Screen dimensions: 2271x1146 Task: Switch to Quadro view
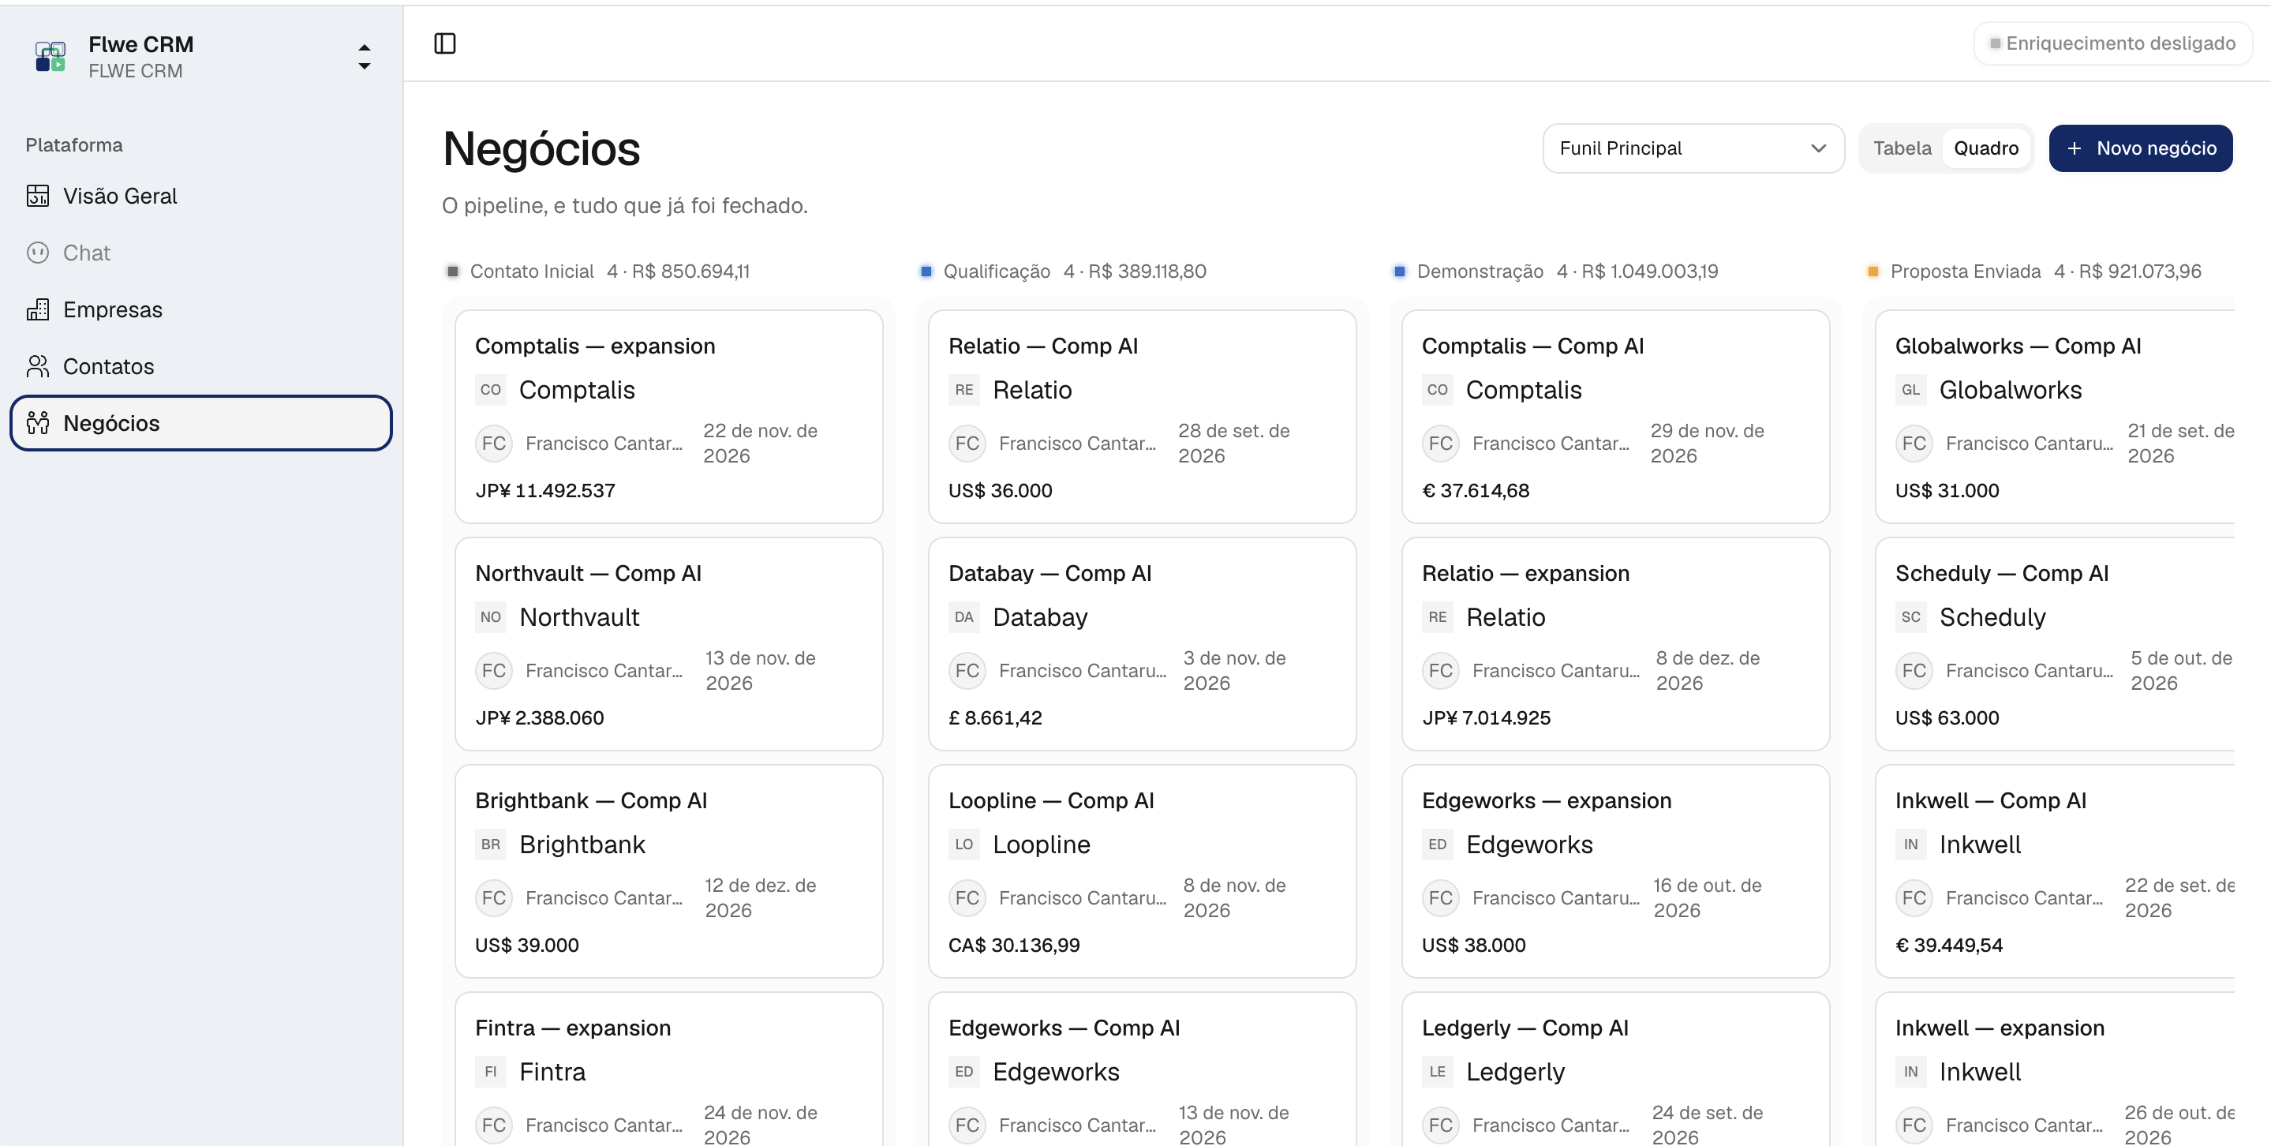tap(1985, 148)
